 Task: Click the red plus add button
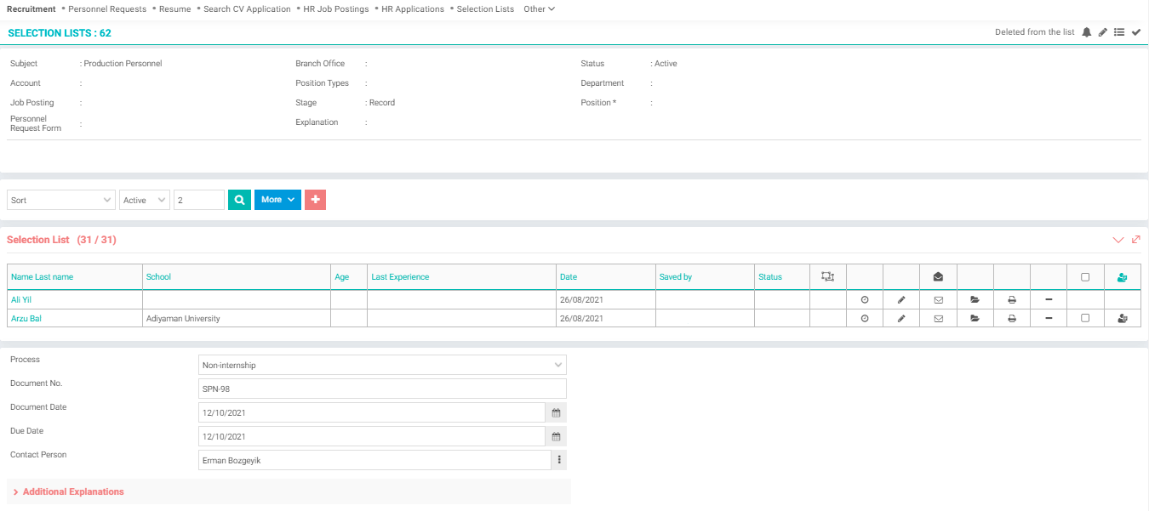[315, 200]
